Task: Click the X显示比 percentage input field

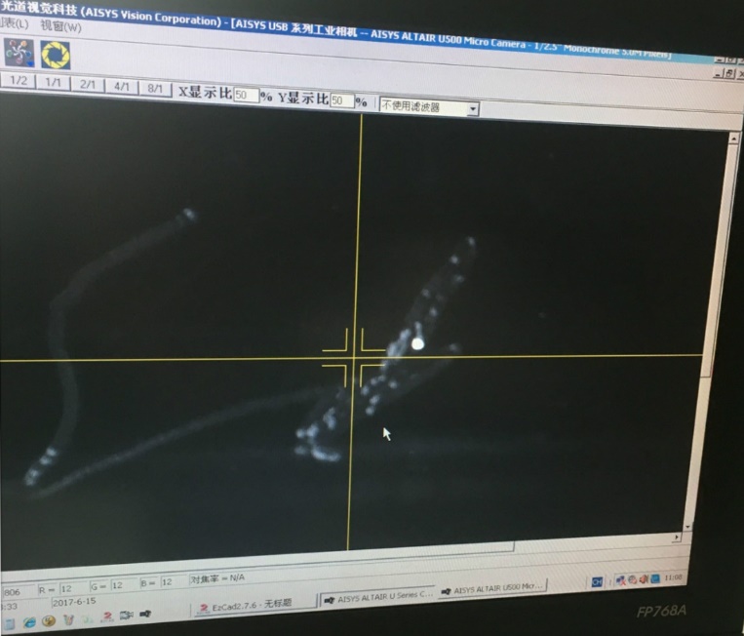Action: 246,95
